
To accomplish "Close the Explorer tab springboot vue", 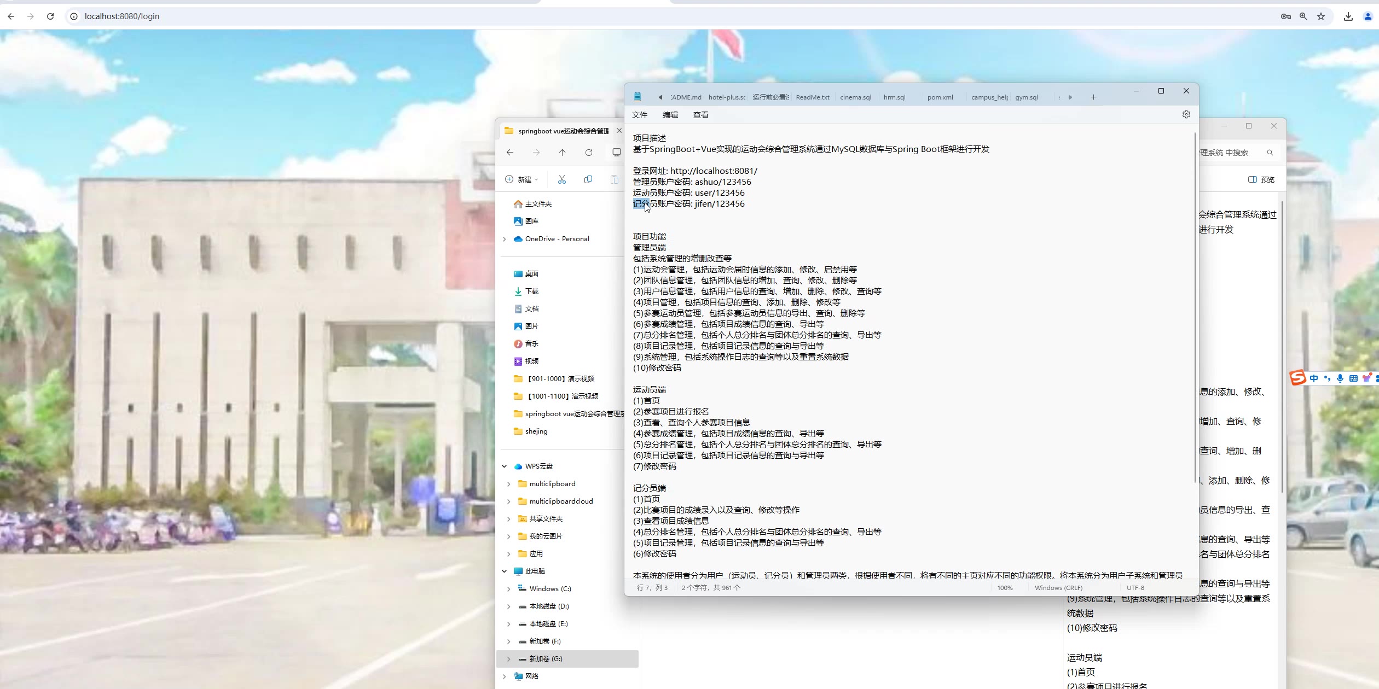I will click(619, 131).
